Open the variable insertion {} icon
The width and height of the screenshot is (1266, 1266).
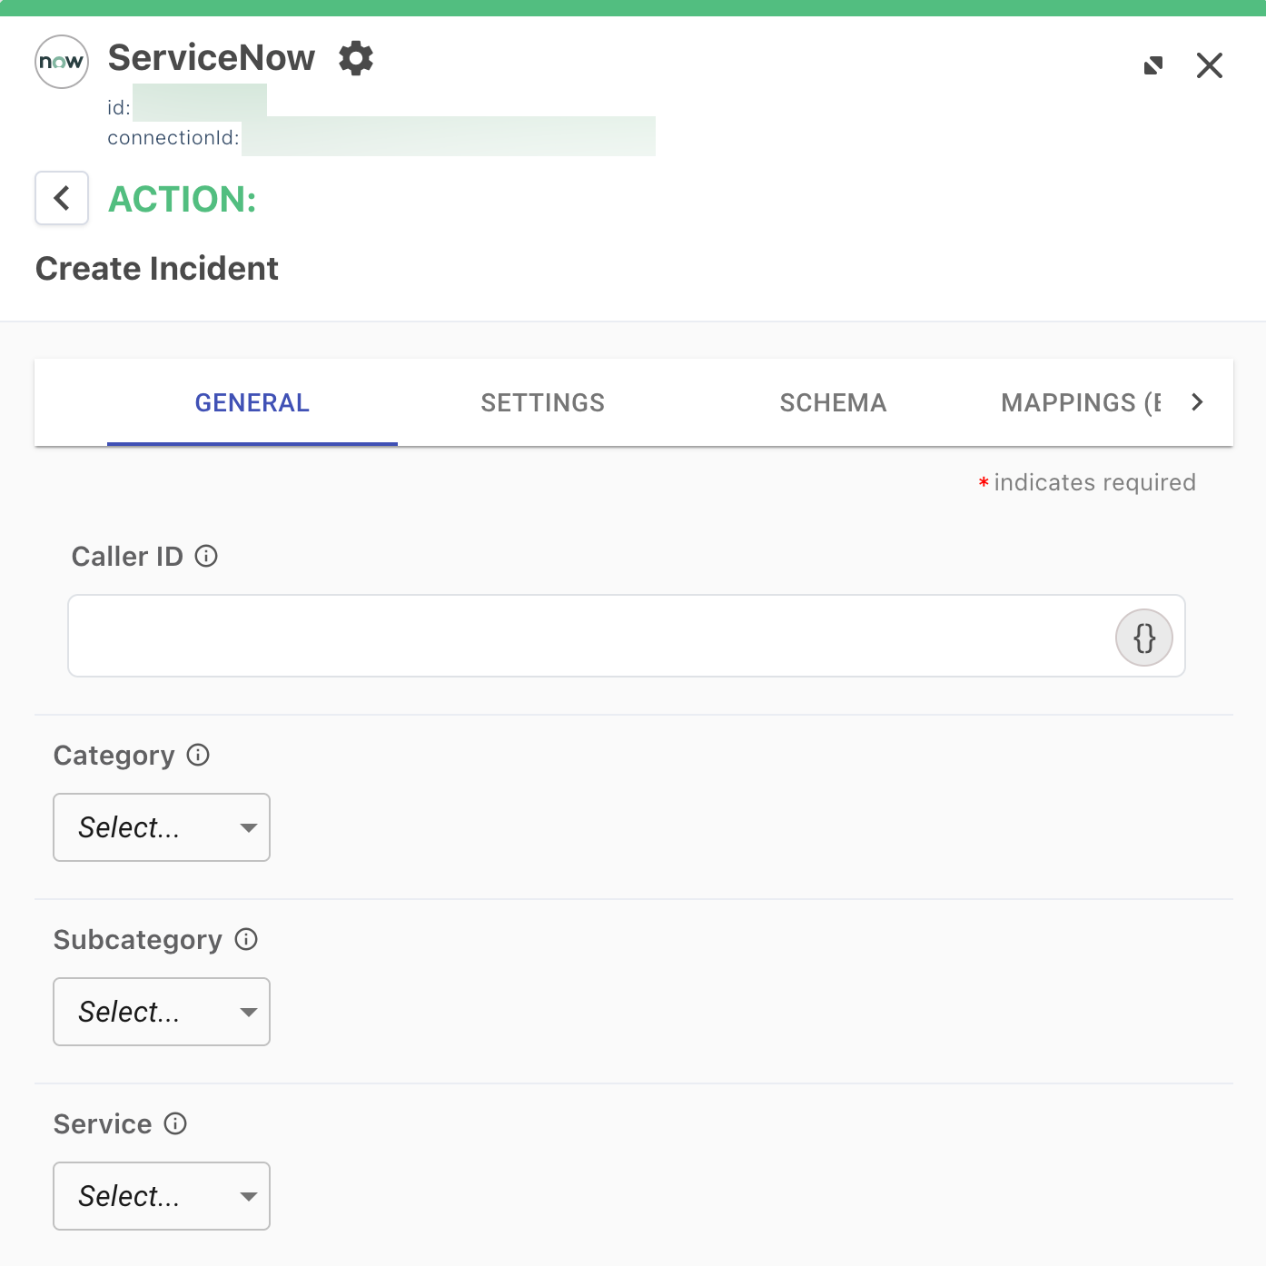[1144, 637]
